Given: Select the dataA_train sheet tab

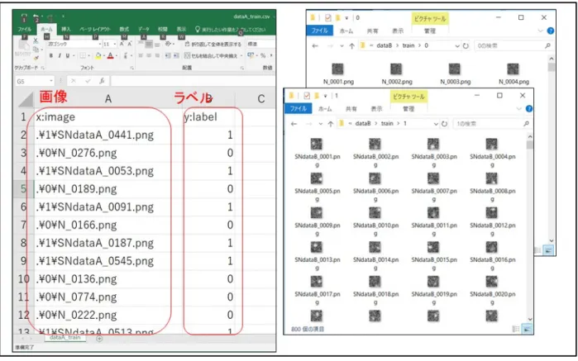Looking at the screenshot, I should (x=64, y=338).
